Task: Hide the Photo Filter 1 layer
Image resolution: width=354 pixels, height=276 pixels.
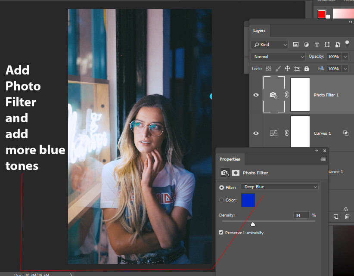Action: [x=256, y=95]
